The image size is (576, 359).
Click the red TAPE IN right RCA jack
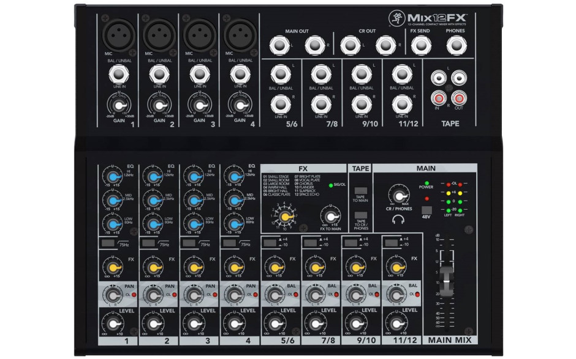(x=439, y=98)
